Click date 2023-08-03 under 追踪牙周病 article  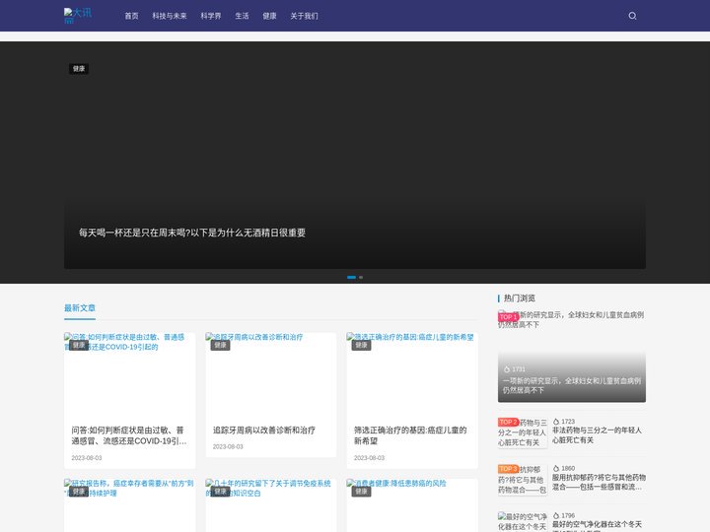(x=228, y=446)
